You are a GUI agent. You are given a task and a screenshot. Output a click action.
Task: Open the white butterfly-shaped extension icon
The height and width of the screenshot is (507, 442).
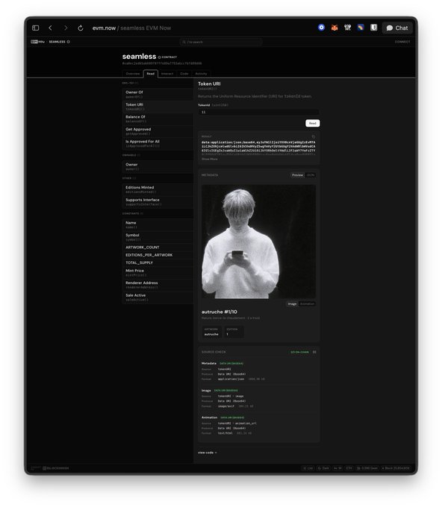tap(348, 28)
